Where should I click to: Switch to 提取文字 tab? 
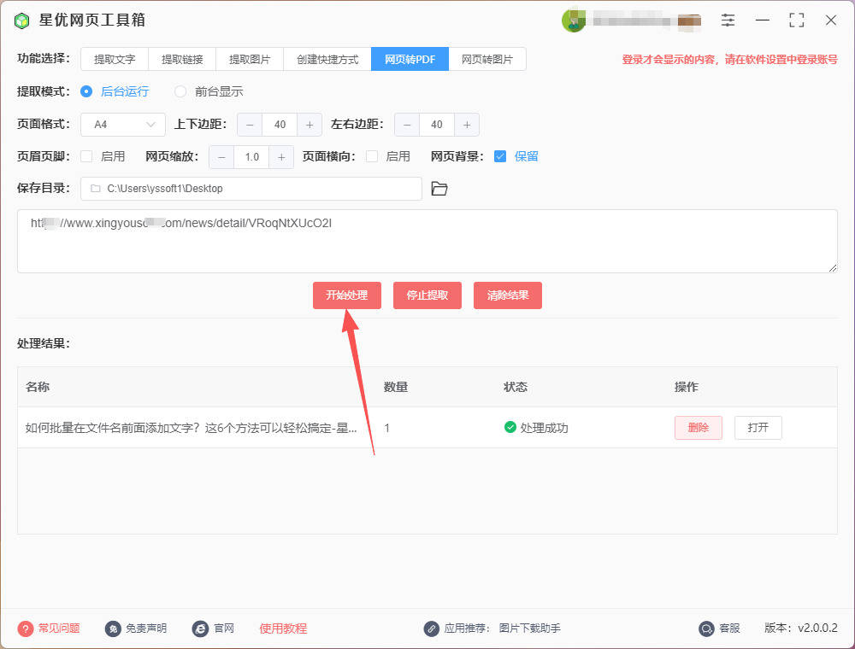115,59
